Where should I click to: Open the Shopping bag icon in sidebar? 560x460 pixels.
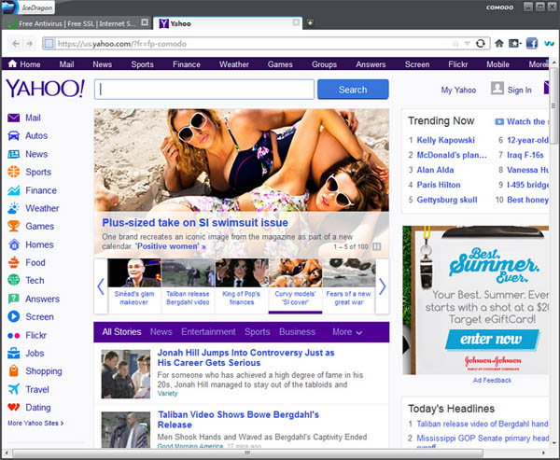(x=14, y=371)
